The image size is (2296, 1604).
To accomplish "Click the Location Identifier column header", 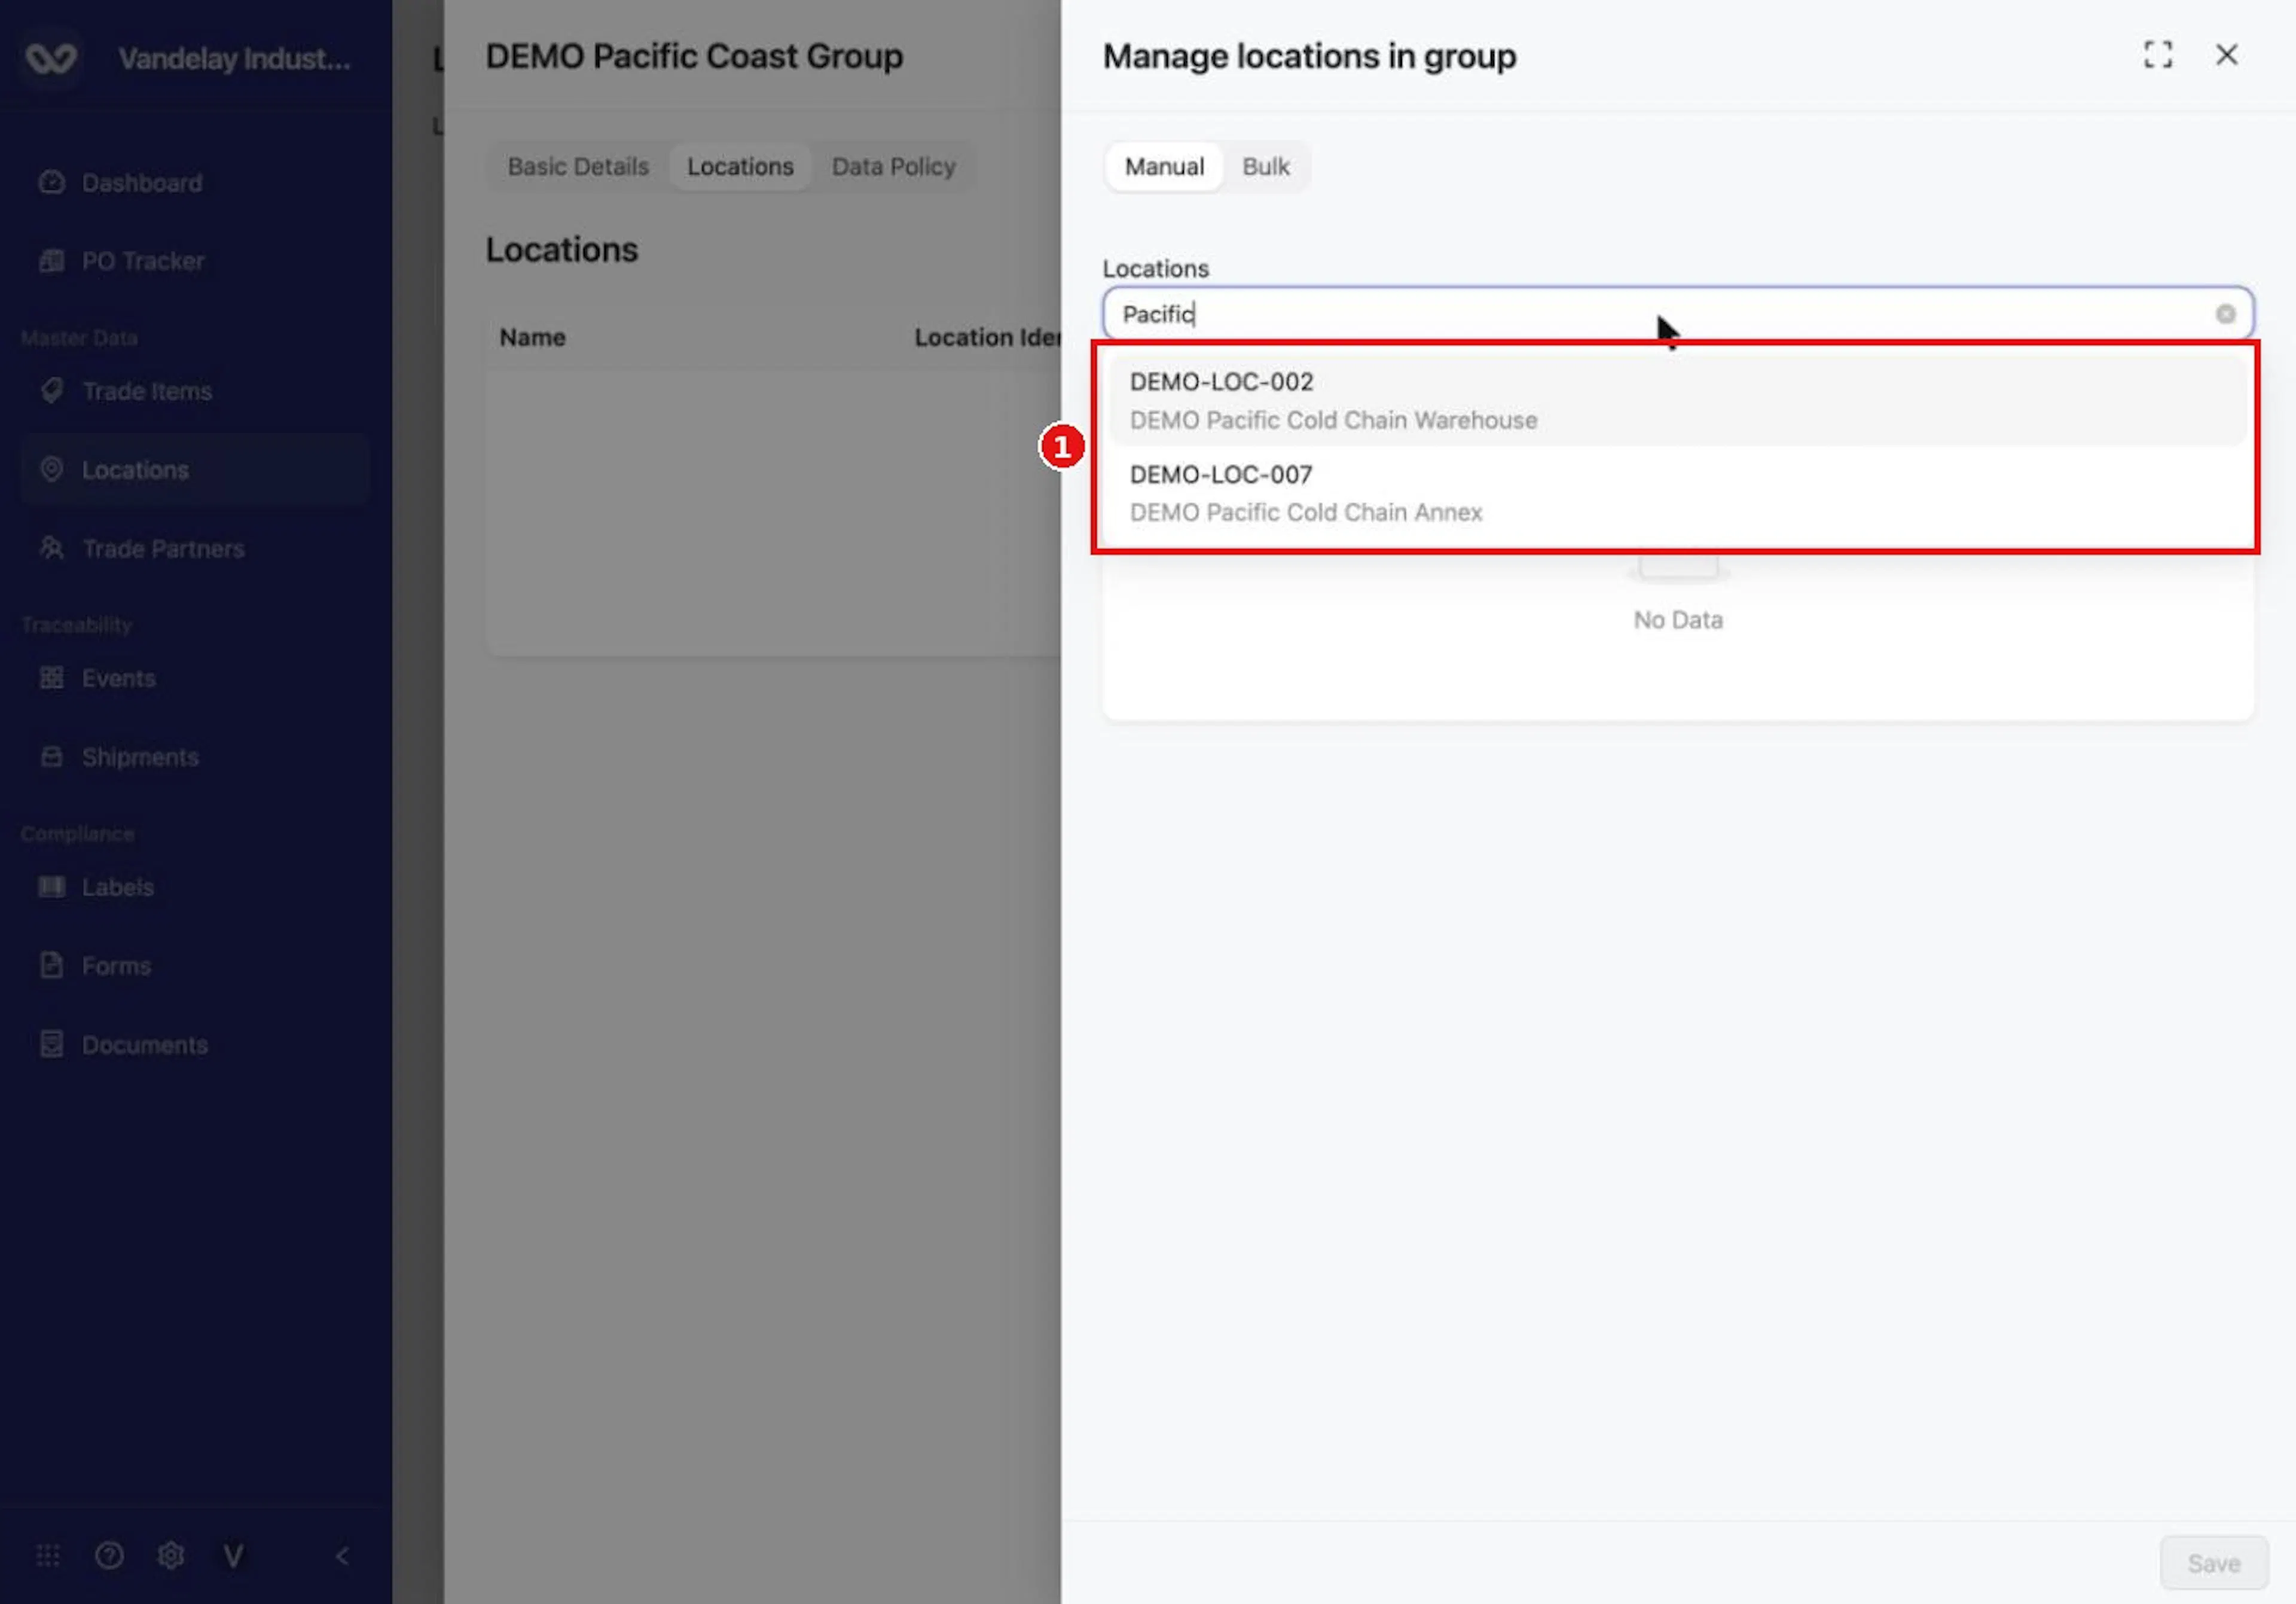I will pos(988,338).
